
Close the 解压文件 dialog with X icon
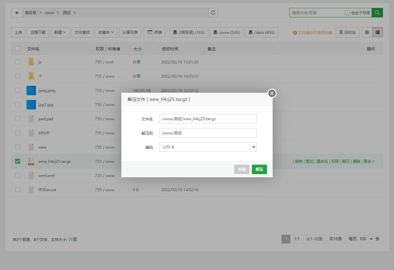pos(272,93)
